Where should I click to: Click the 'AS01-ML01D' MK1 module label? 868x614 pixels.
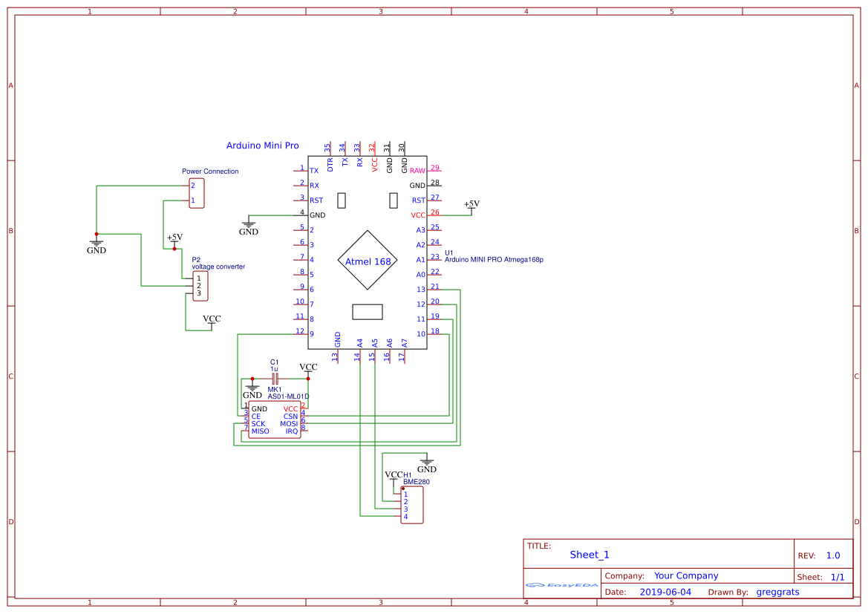(288, 396)
